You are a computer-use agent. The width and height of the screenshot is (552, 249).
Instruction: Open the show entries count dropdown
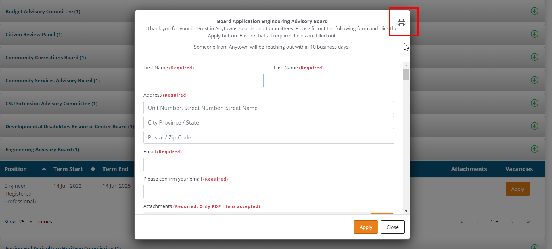tap(26, 222)
